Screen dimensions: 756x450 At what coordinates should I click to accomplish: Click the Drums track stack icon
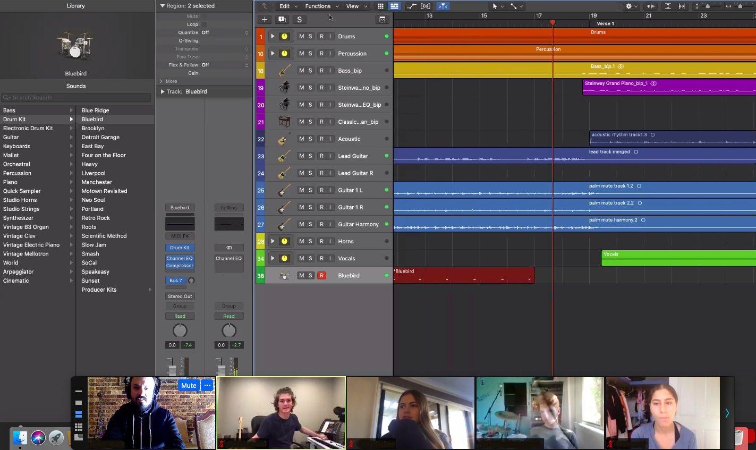tap(284, 37)
